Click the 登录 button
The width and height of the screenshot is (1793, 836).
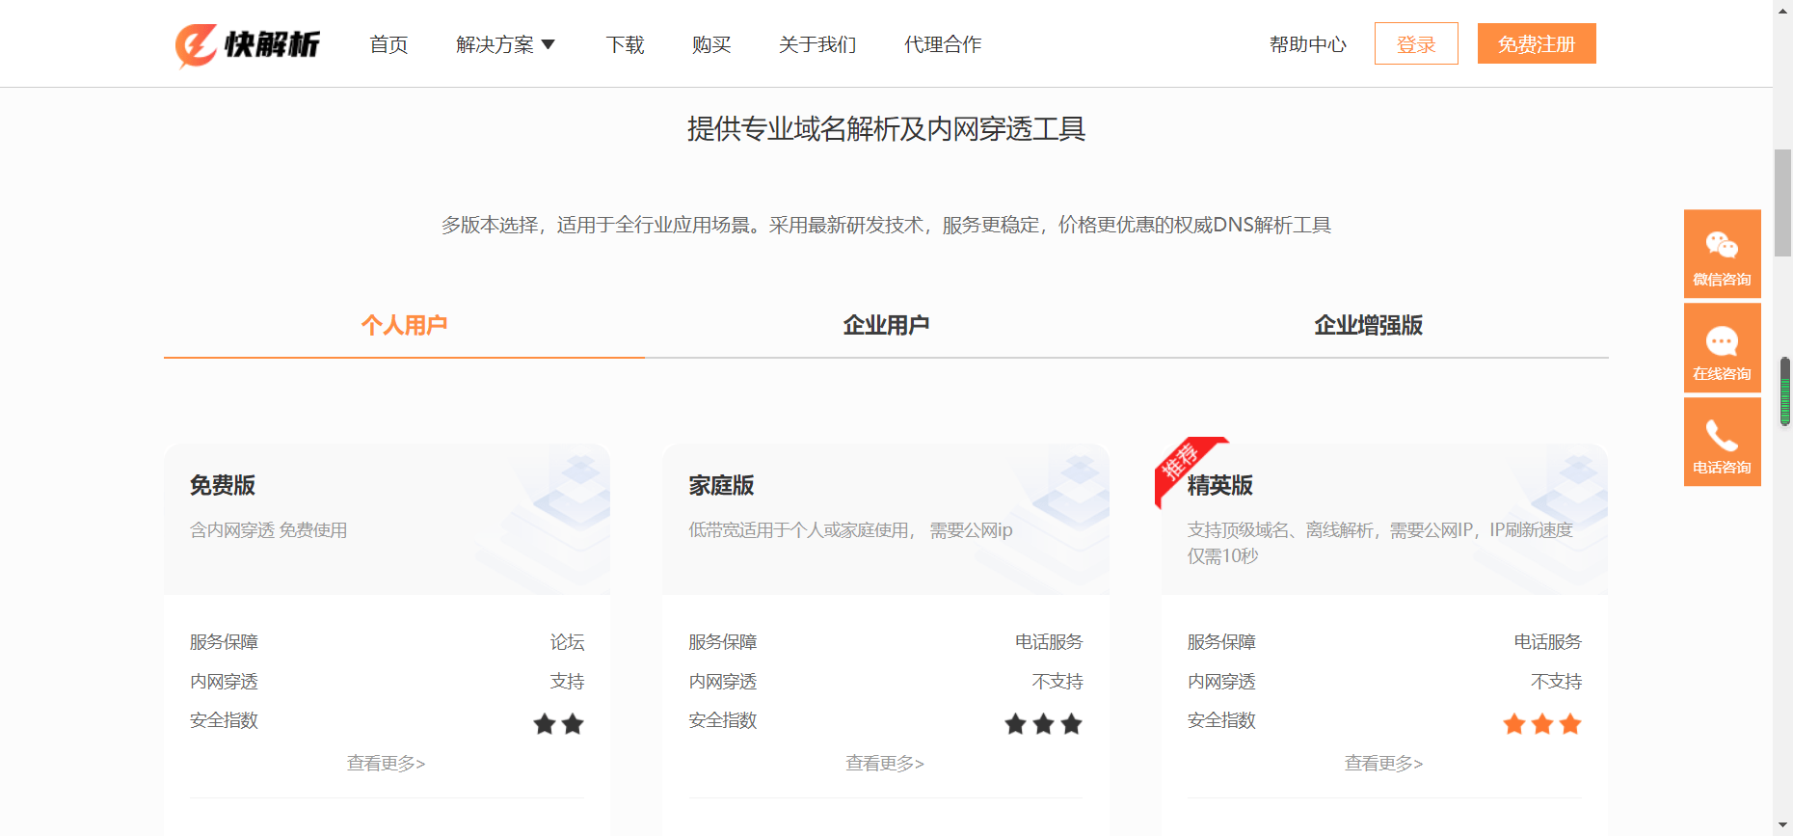pyautogui.click(x=1416, y=43)
